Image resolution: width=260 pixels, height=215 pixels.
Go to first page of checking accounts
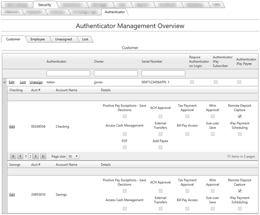pos(13,156)
